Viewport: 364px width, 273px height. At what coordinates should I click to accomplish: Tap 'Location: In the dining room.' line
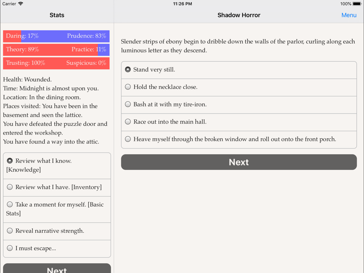tap(42, 97)
